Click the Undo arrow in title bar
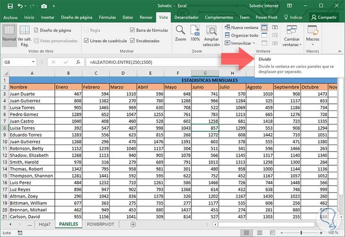Screen dimensions: 345x237 20,6
